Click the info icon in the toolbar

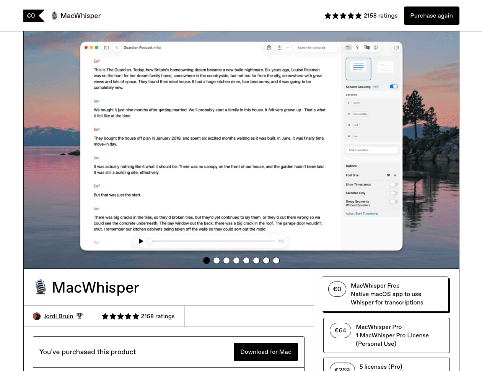(x=376, y=48)
